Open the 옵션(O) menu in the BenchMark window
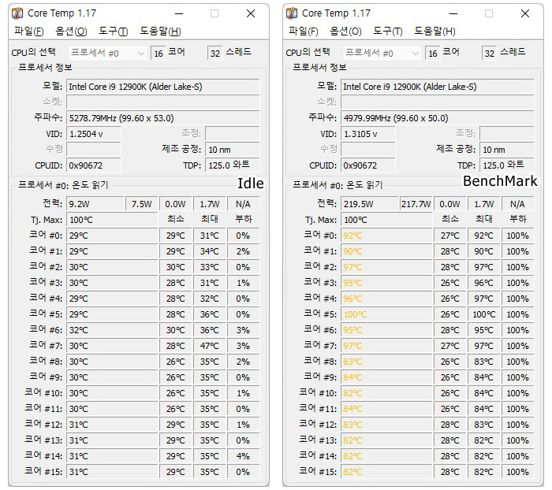Image resolution: width=552 pixels, height=490 pixels. click(x=345, y=32)
